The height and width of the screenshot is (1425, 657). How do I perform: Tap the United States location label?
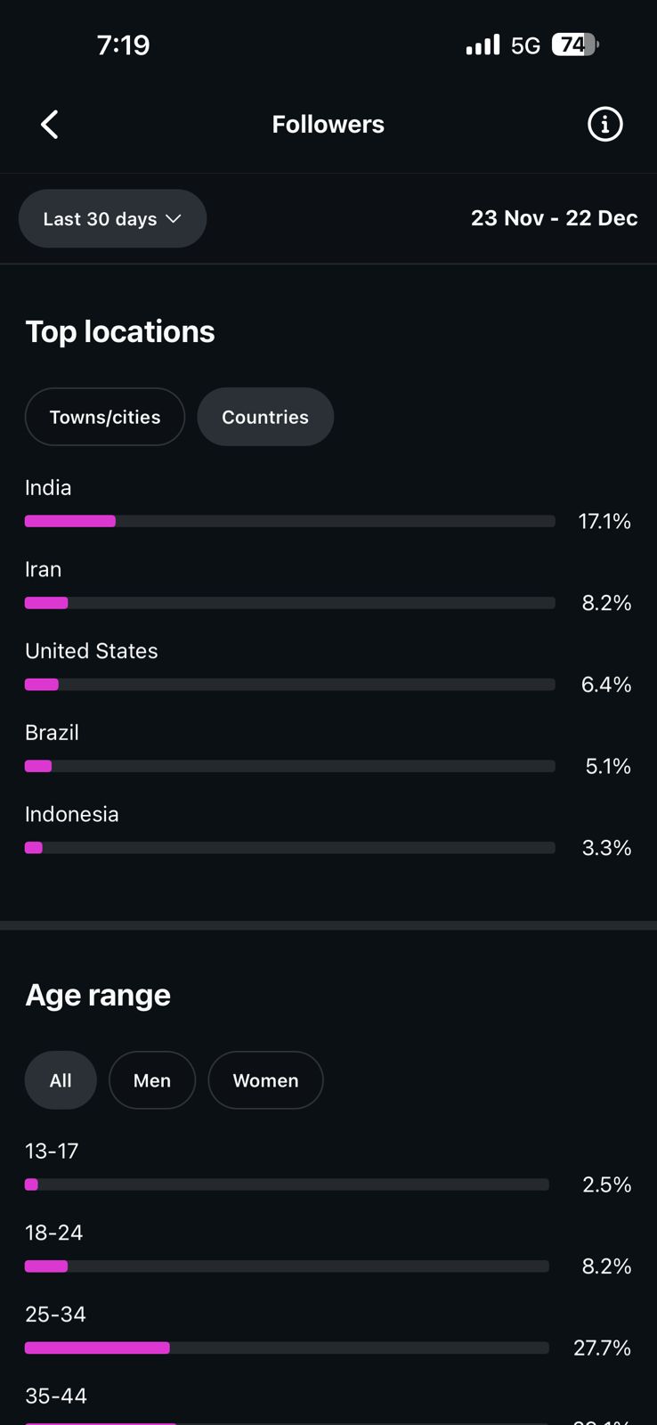pos(92,651)
